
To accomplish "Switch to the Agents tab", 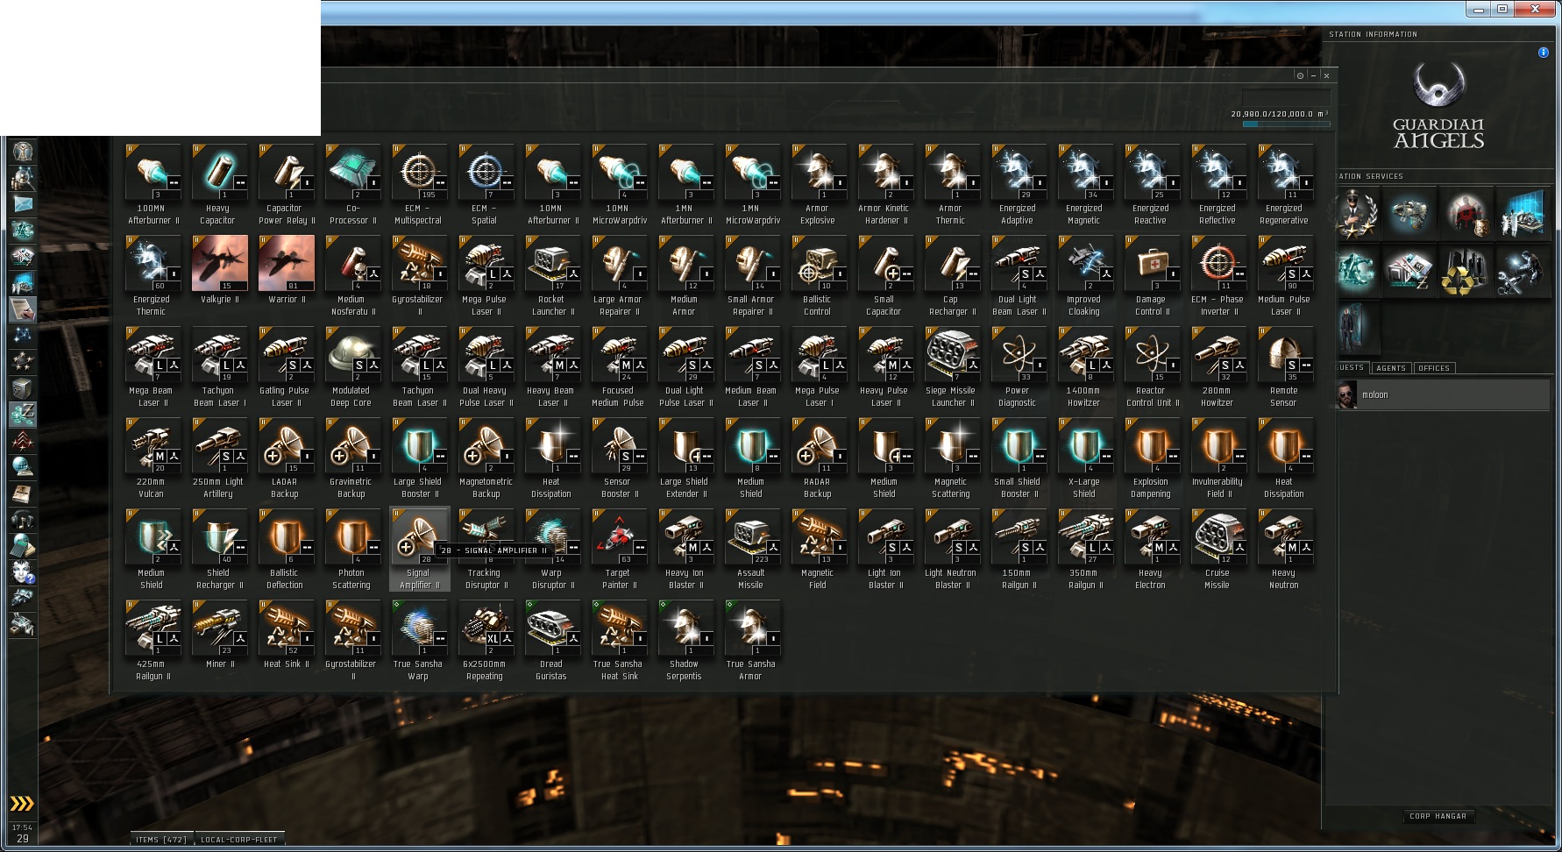I will 1391,368.
